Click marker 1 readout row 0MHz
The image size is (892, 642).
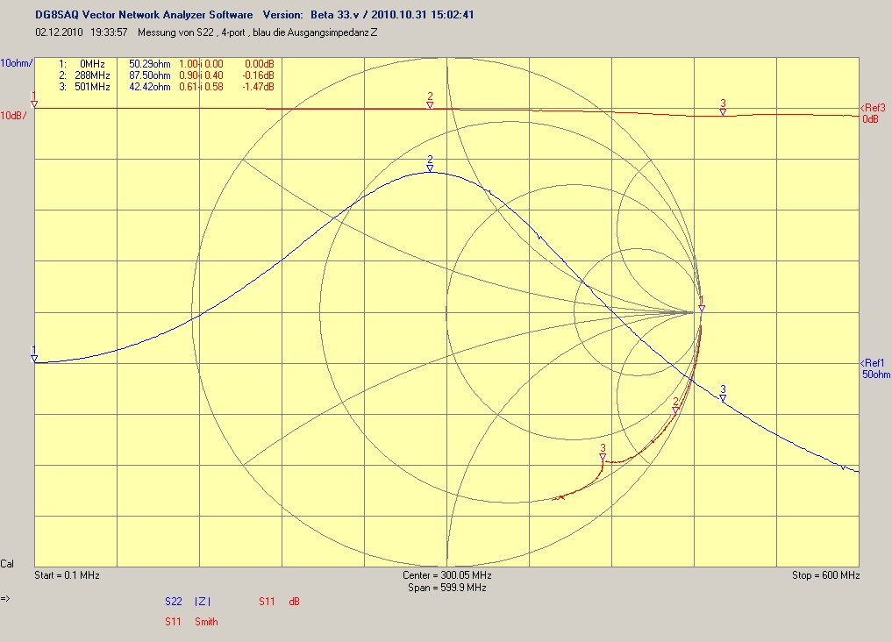point(167,64)
